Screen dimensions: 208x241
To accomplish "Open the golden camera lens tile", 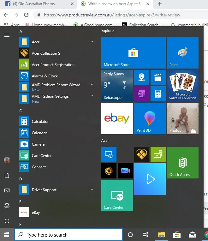I will (x=109, y=171).
